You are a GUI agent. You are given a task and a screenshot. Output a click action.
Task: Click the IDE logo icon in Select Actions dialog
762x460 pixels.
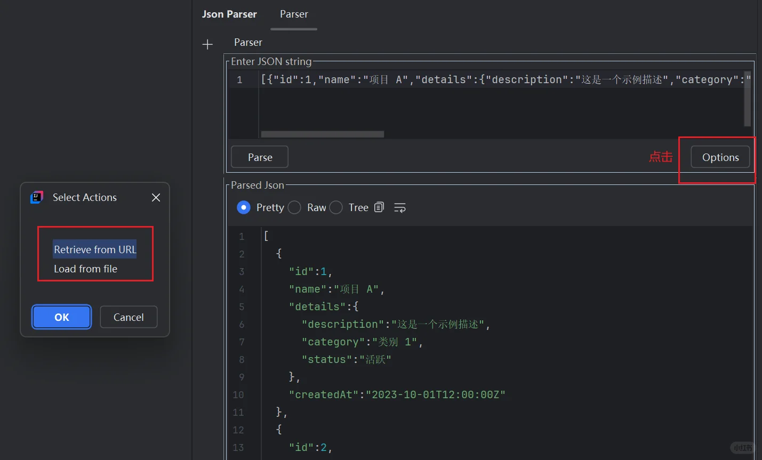[37, 197]
